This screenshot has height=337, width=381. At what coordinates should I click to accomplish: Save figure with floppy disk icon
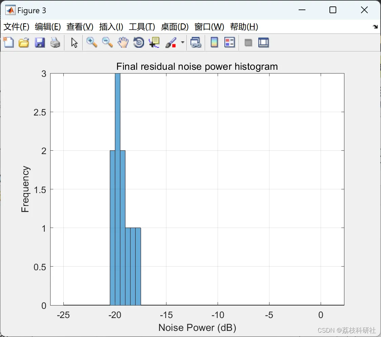click(40, 42)
